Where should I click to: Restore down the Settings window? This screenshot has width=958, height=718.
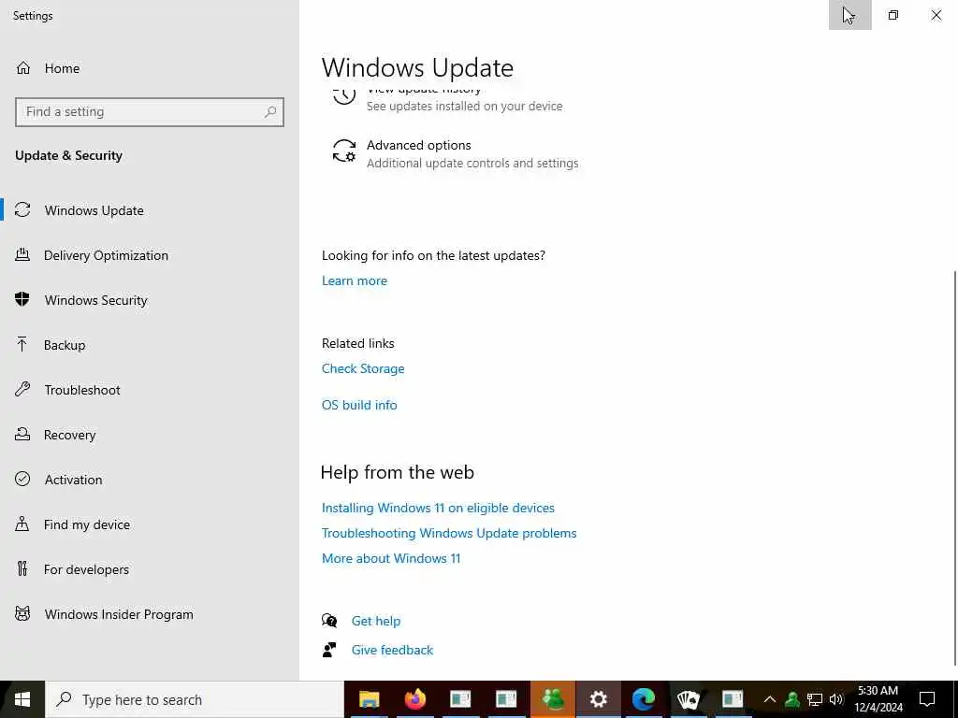pyautogui.click(x=893, y=15)
